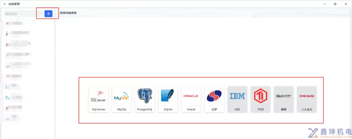Viewport: 352px width, 139px height.
Task: Close the 连接管理 window
Action: (x=346, y=4)
